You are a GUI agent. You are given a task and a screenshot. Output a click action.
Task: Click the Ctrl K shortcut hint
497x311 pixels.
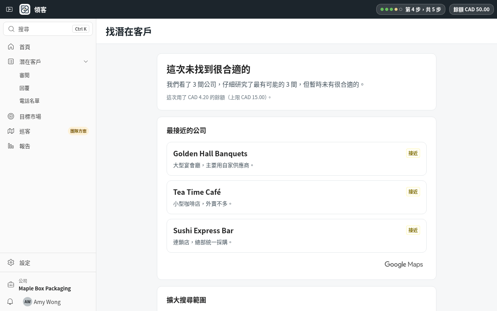pyautogui.click(x=81, y=29)
